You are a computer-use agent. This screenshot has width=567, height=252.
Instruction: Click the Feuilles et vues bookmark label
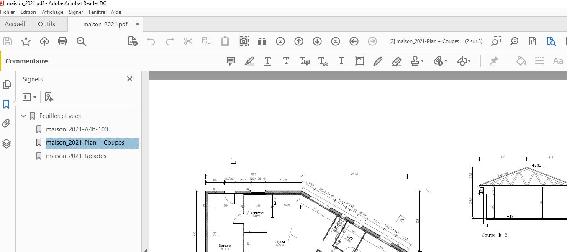pos(60,116)
